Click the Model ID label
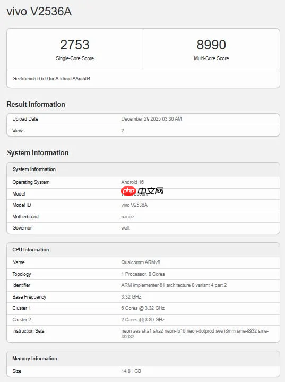 click(22, 205)
